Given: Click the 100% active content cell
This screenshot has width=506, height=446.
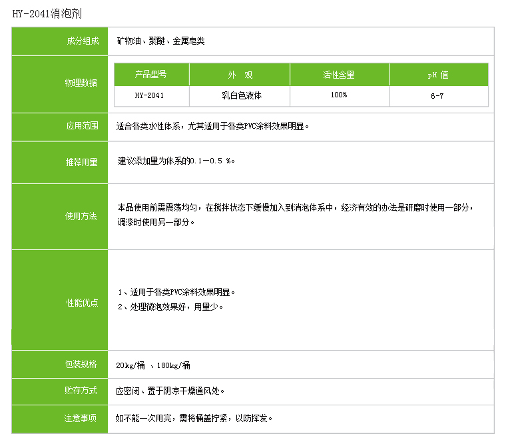Looking at the screenshot, I should click(x=339, y=95).
